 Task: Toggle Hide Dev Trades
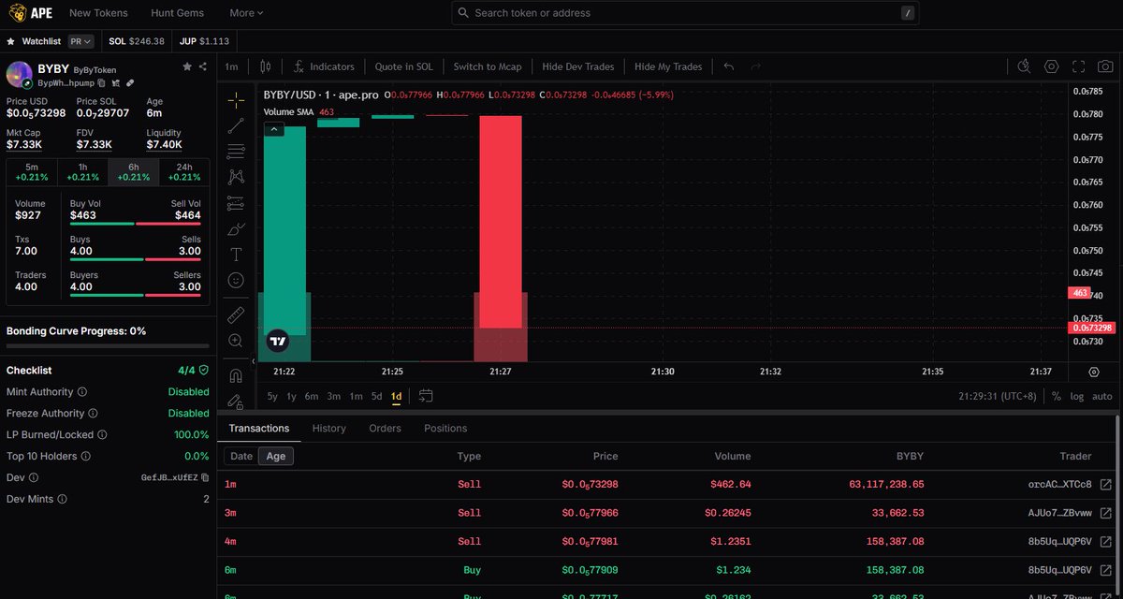pos(578,66)
